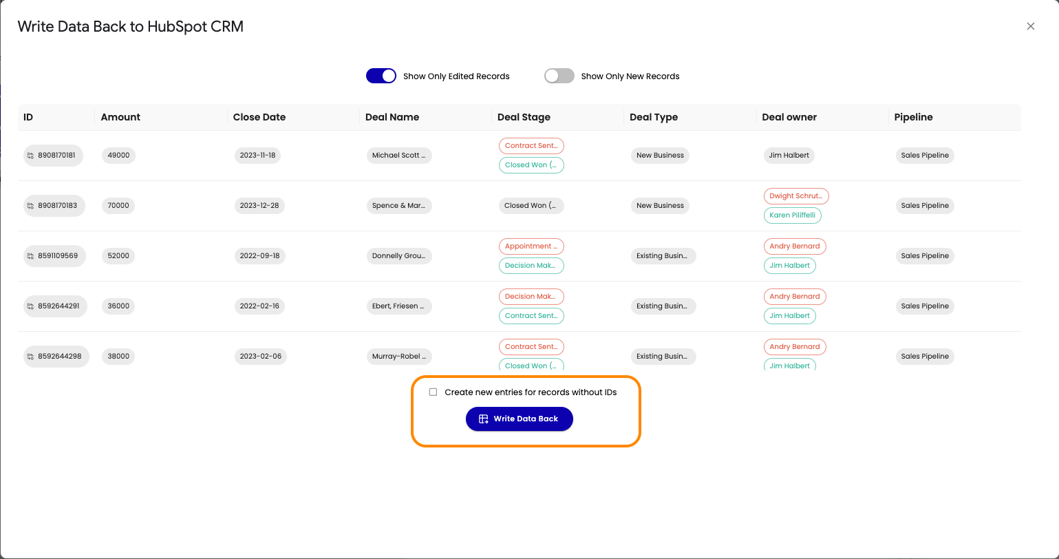Select the amount 36000 cell
This screenshot has height=559, width=1059.
(118, 306)
